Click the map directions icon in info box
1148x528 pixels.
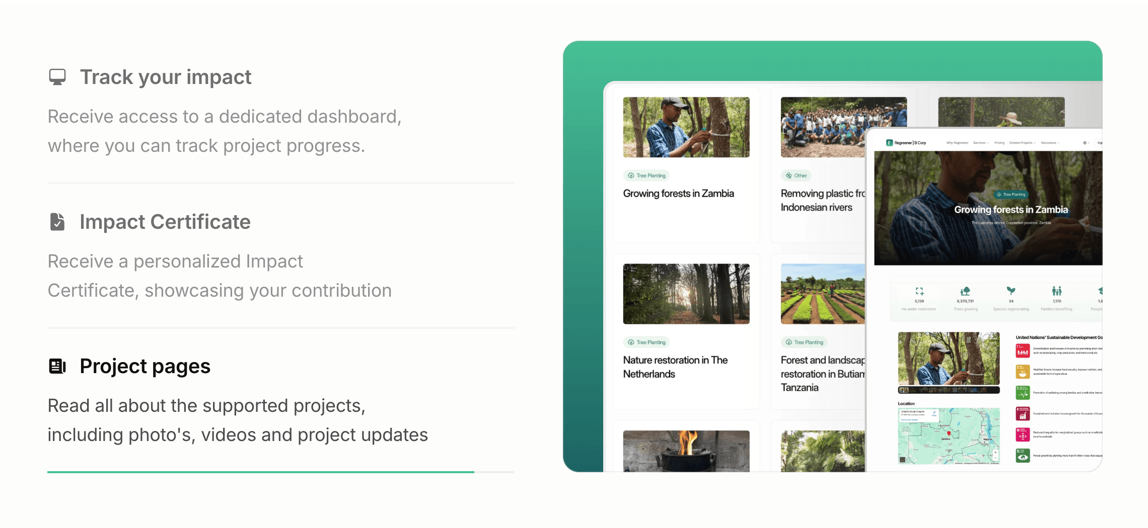934,412
